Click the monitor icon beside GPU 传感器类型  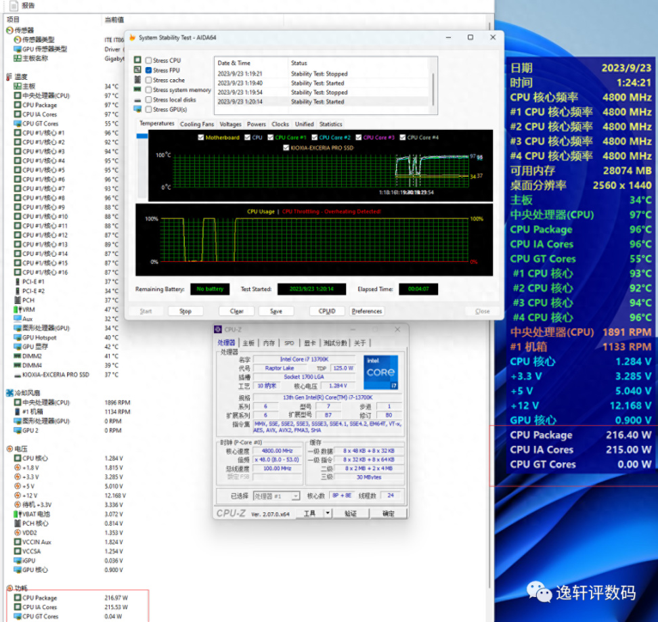tap(18, 49)
